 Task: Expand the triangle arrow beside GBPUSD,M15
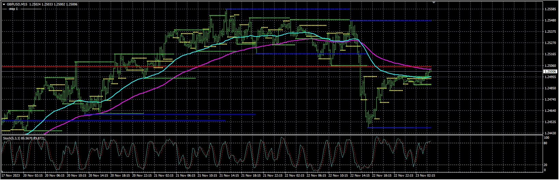click(x=4, y=4)
